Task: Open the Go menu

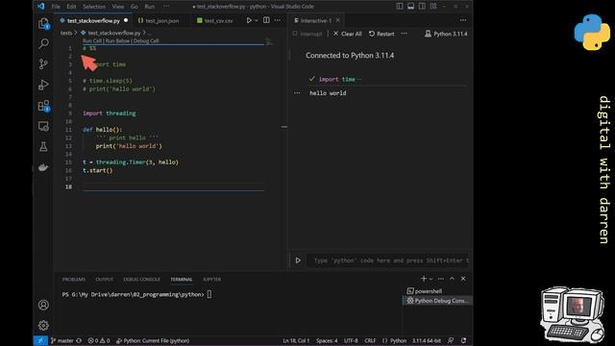Action: click(x=135, y=7)
